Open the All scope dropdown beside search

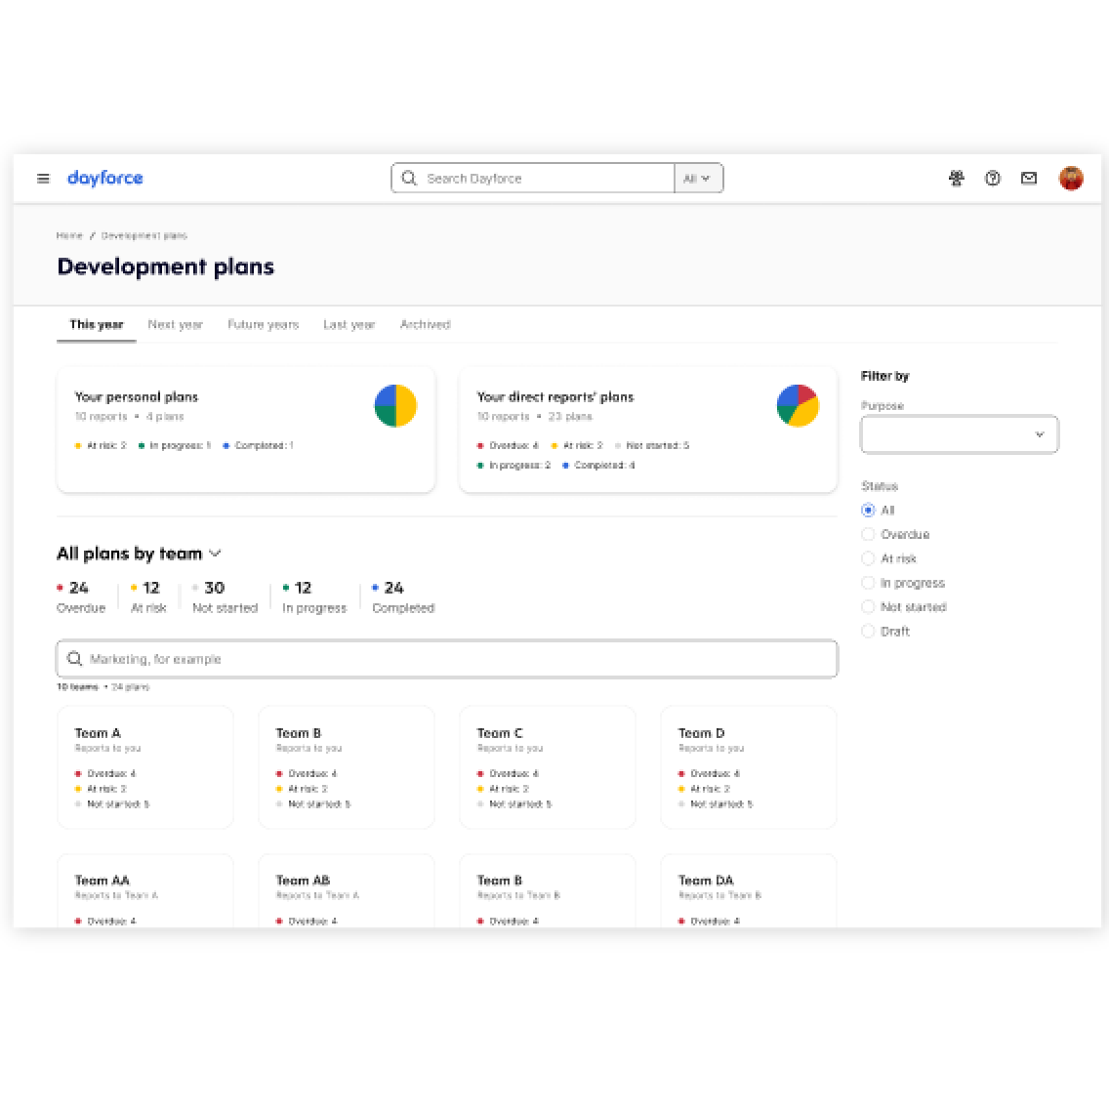point(698,178)
